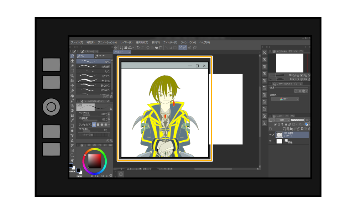The width and height of the screenshot is (356, 214).
Task: Enable the ベクター吸着 checkbox in tool properties
Action: point(80,134)
